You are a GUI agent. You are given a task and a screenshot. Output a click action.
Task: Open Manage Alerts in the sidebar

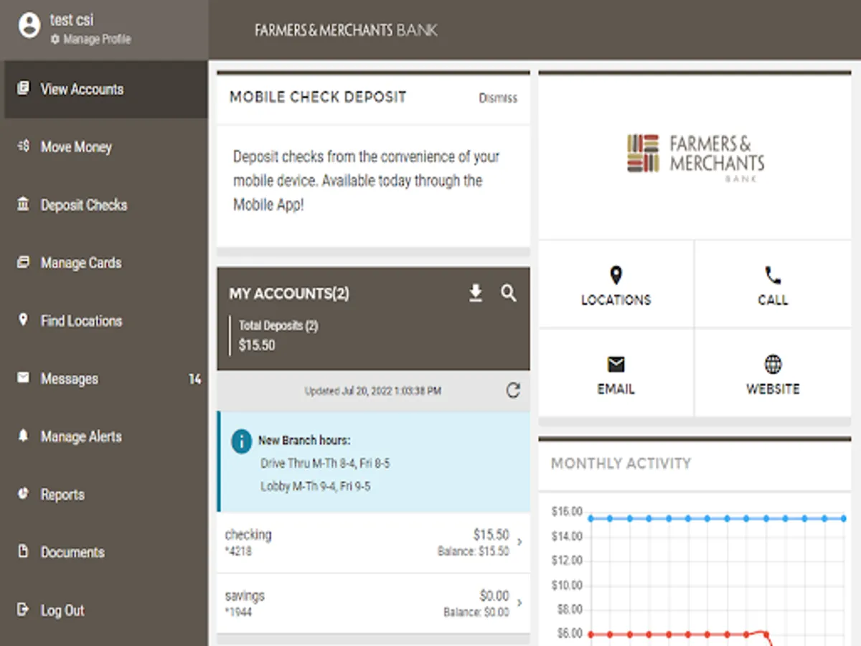(x=105, y=436)
